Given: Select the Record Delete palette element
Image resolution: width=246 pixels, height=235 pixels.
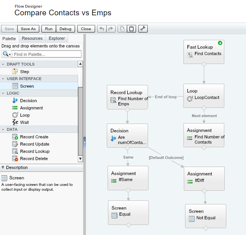Looking at the screenshot, I should (34, 159).
